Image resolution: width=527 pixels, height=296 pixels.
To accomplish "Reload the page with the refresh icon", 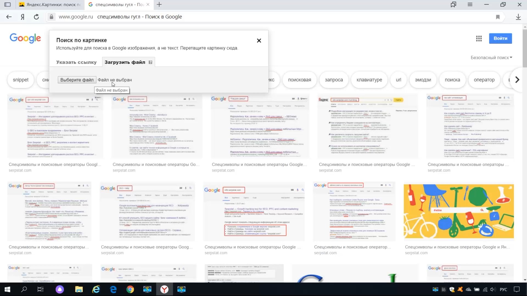I will pyautogui.click(x=36, y=17).
